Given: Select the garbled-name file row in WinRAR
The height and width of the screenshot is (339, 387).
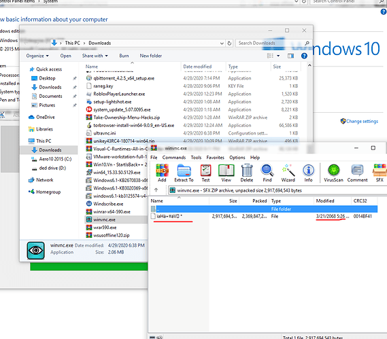Looking at the screenshot, I should pyautogui.click(x=264, y=216).
